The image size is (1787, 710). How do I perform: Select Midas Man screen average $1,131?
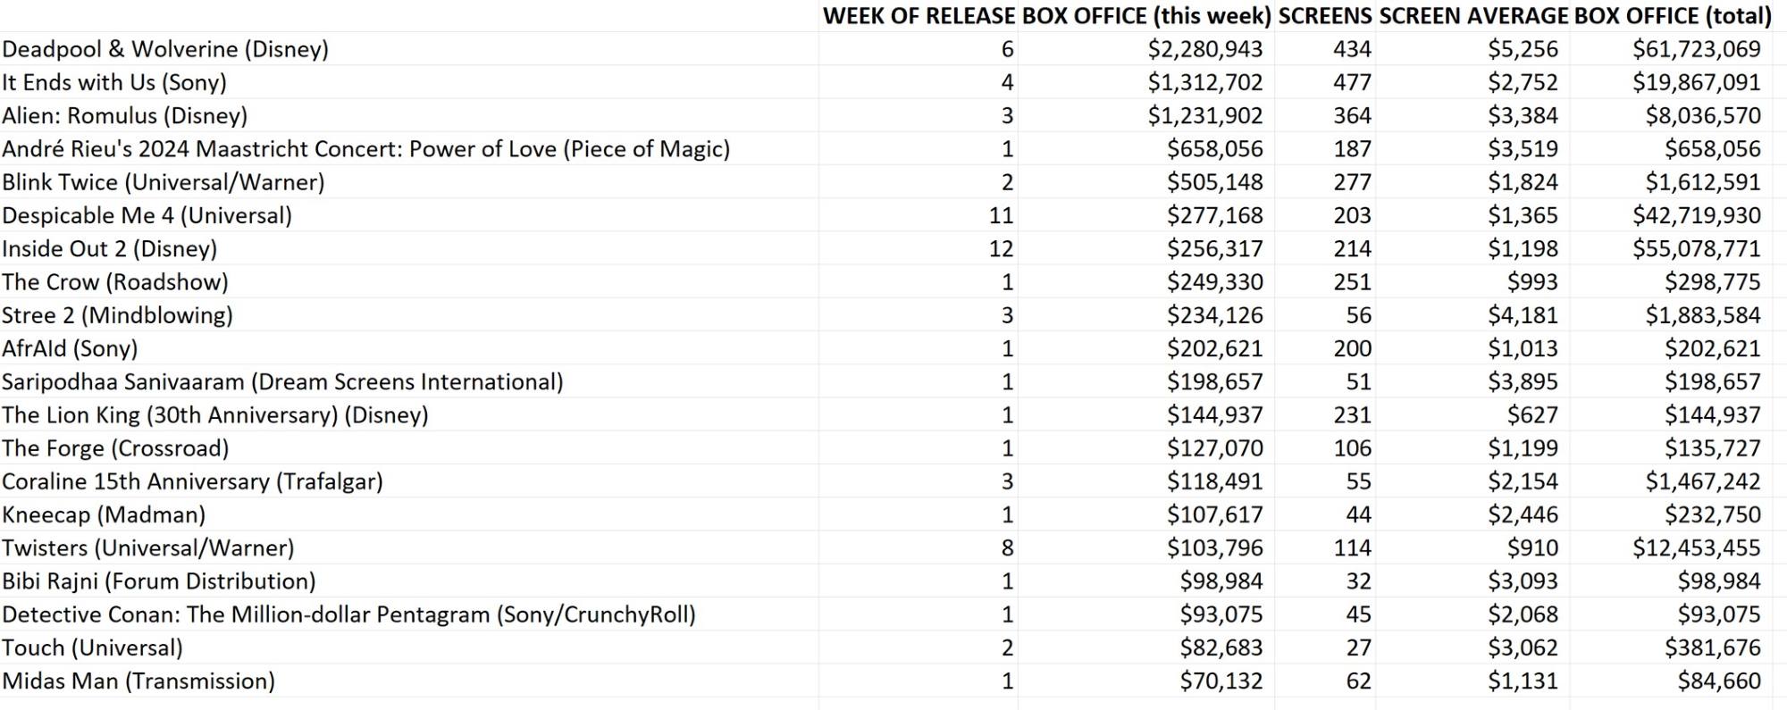point(1523,681)
